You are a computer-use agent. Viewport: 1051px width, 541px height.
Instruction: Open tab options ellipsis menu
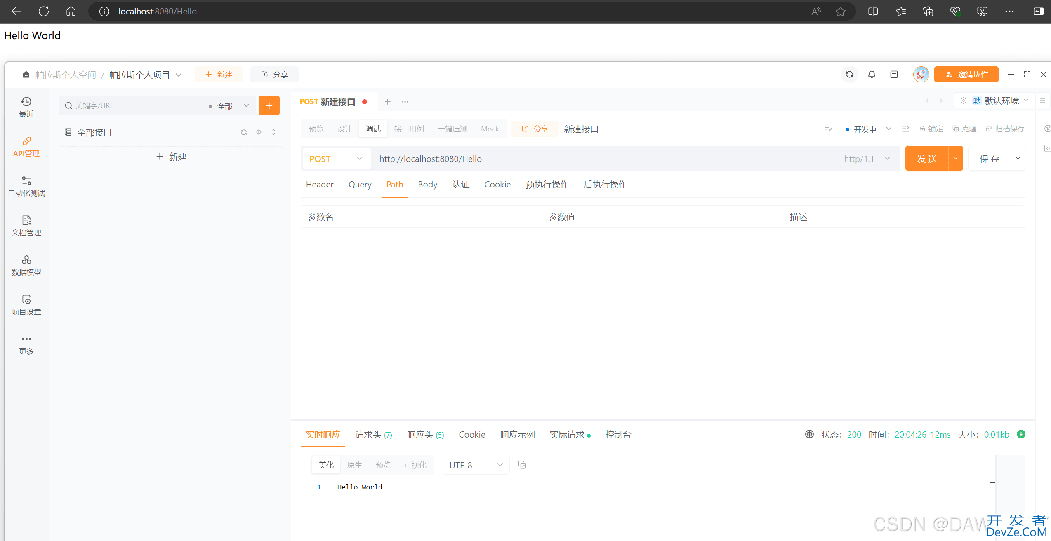tap(405, 102)
